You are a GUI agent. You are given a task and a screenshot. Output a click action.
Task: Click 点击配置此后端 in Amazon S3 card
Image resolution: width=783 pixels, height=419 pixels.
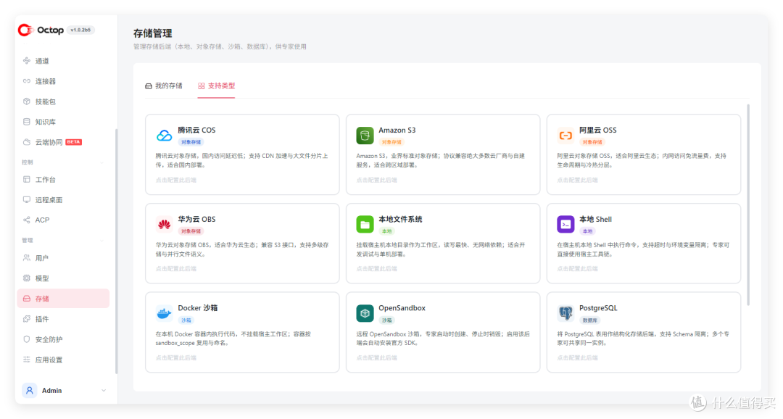tap(376, 180)
